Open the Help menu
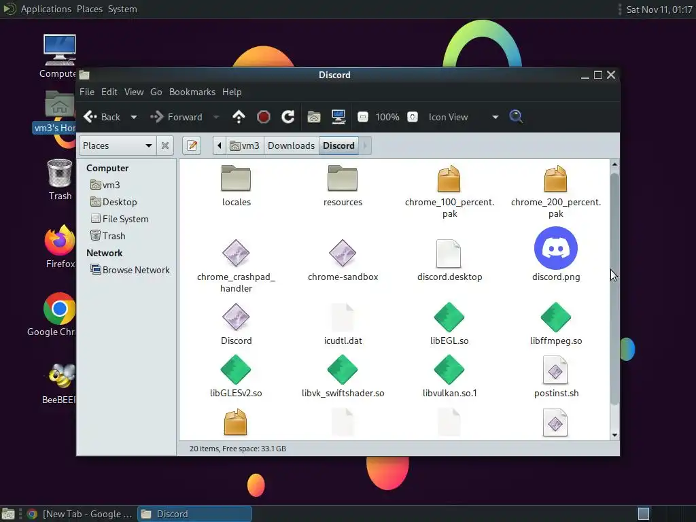The image size is (696, 522). coord(232,92)
